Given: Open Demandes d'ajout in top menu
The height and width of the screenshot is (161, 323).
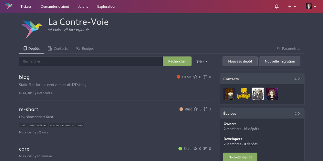Looking at the screenshot, I should pos(55,6).
